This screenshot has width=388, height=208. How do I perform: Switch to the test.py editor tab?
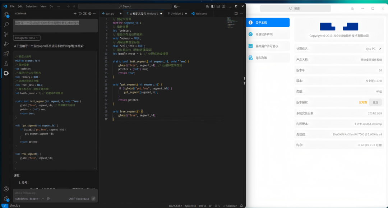(x=108, y=14)
